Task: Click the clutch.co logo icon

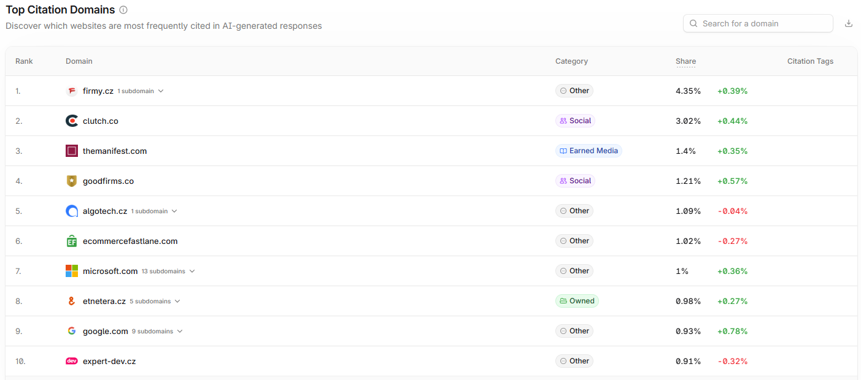Action: [72, 121]
